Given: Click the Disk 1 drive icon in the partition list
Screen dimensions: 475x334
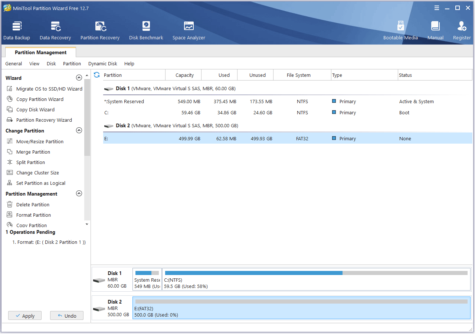Looking at the screenshot, I should [x=109, y=89].
